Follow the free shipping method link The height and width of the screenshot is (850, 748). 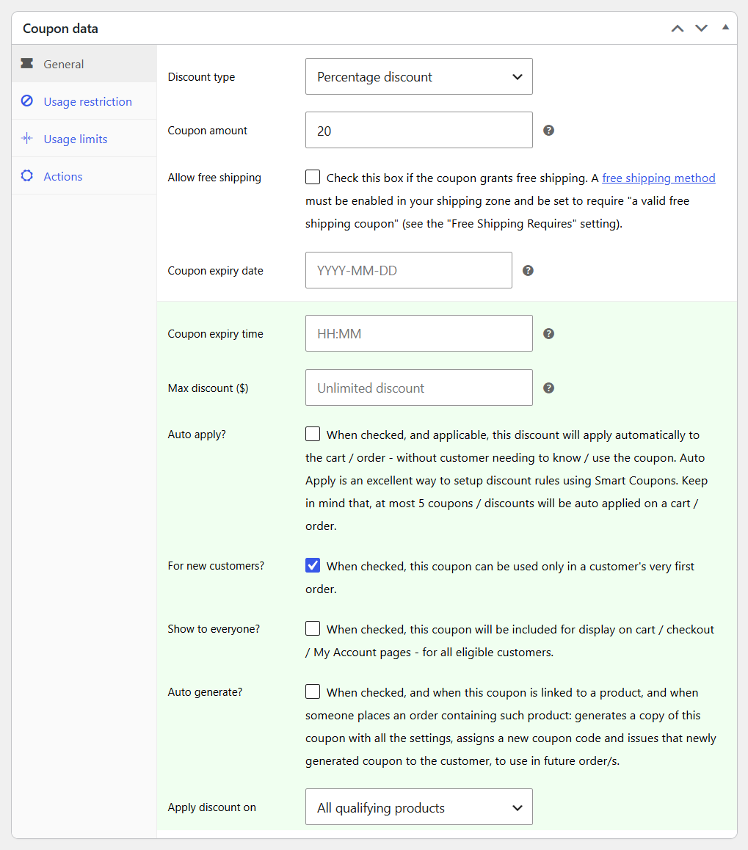pyautogui.click(x=658, y=178)
